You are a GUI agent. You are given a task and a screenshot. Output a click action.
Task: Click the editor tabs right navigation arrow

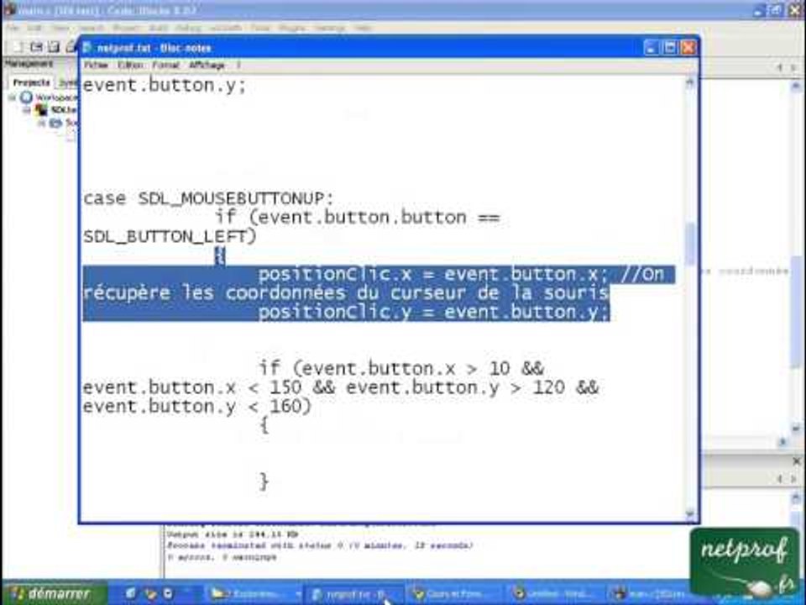pyautogui.click(x=793, y=67)
